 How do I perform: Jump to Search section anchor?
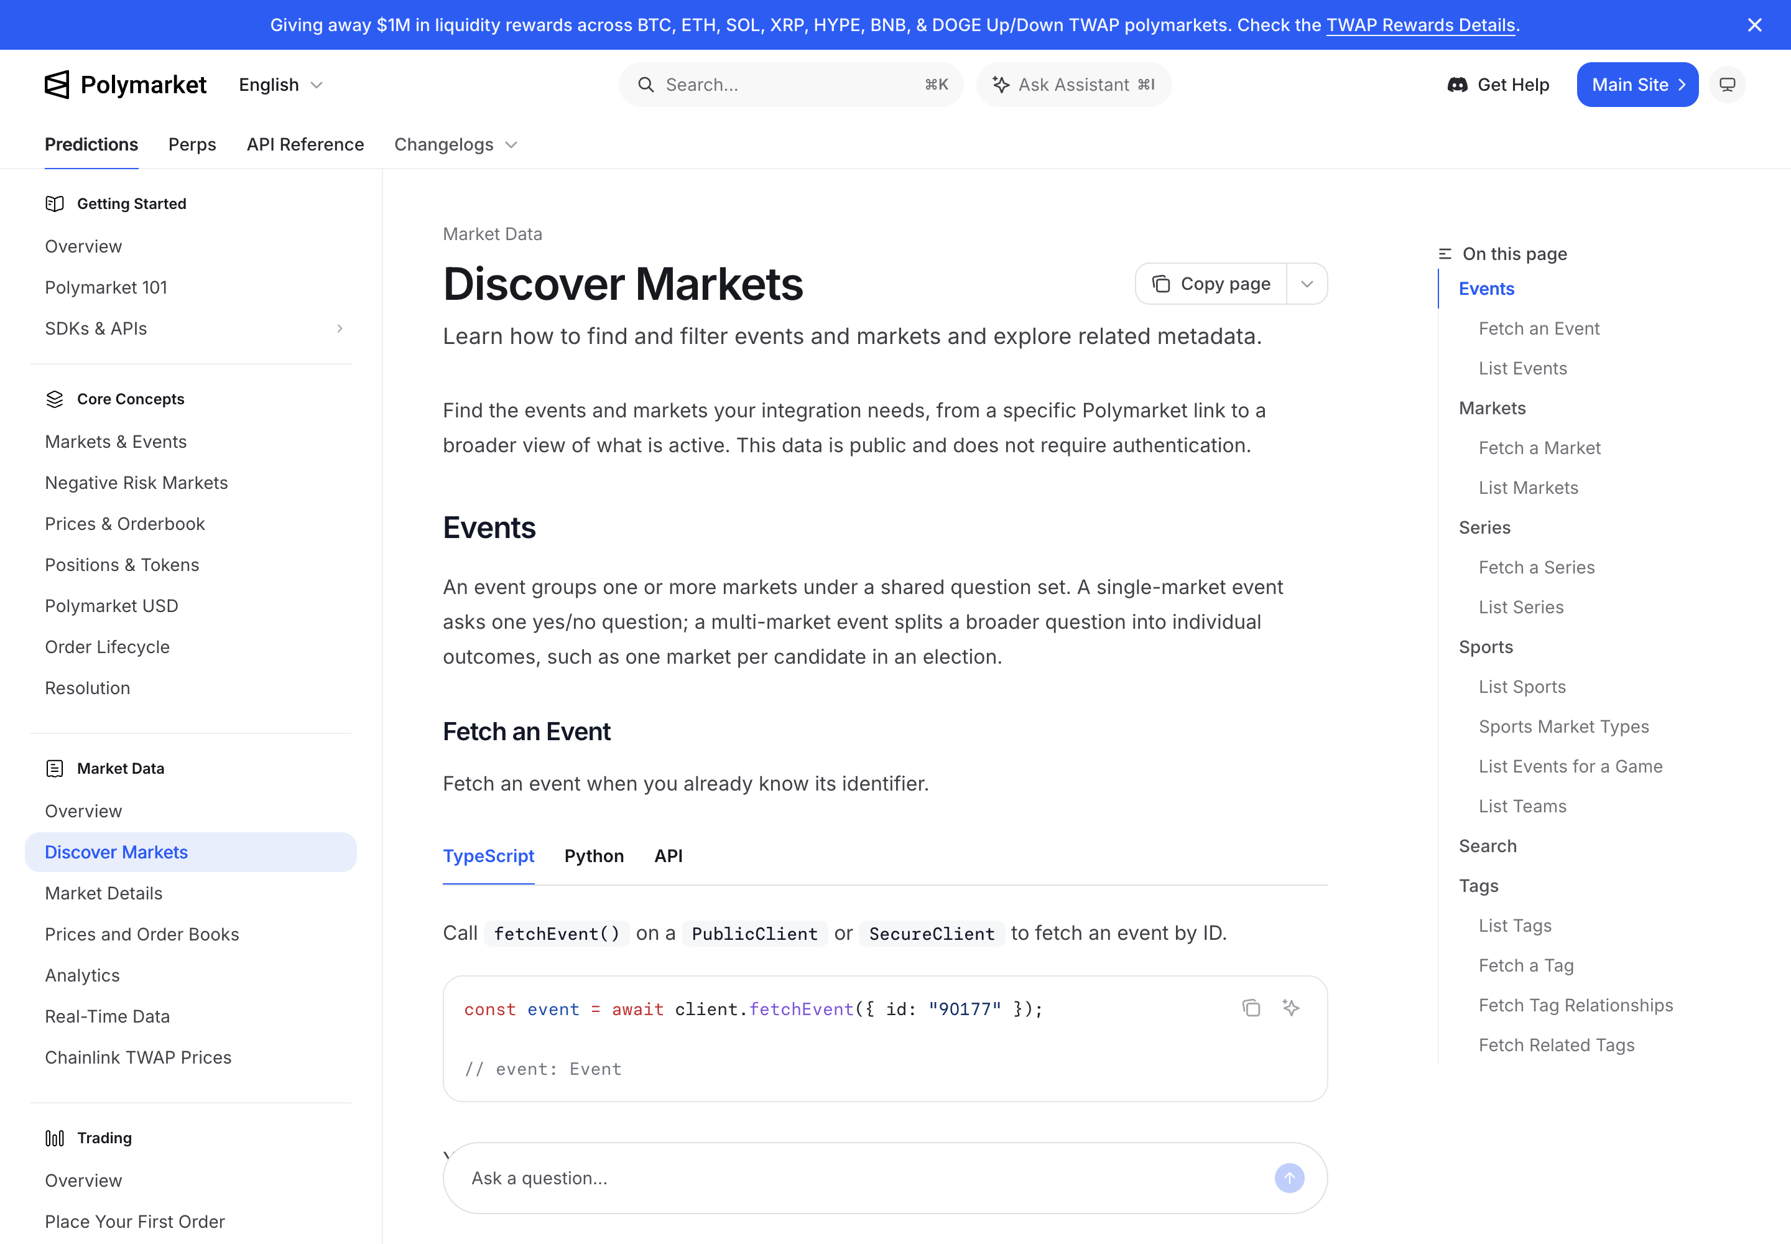(x=1487, y=847)
